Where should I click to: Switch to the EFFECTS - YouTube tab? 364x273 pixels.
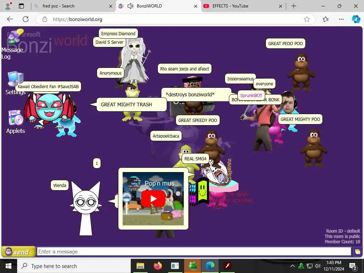[243, 6]
